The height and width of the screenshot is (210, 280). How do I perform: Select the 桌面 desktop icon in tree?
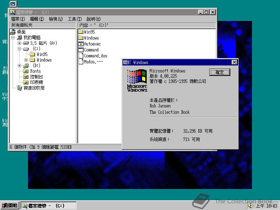click(x=13, y=32)
